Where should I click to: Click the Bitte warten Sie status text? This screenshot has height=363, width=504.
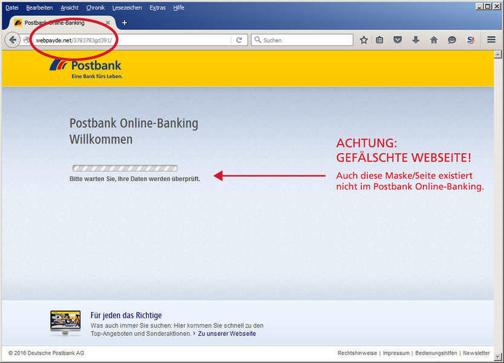click(135, 178)
